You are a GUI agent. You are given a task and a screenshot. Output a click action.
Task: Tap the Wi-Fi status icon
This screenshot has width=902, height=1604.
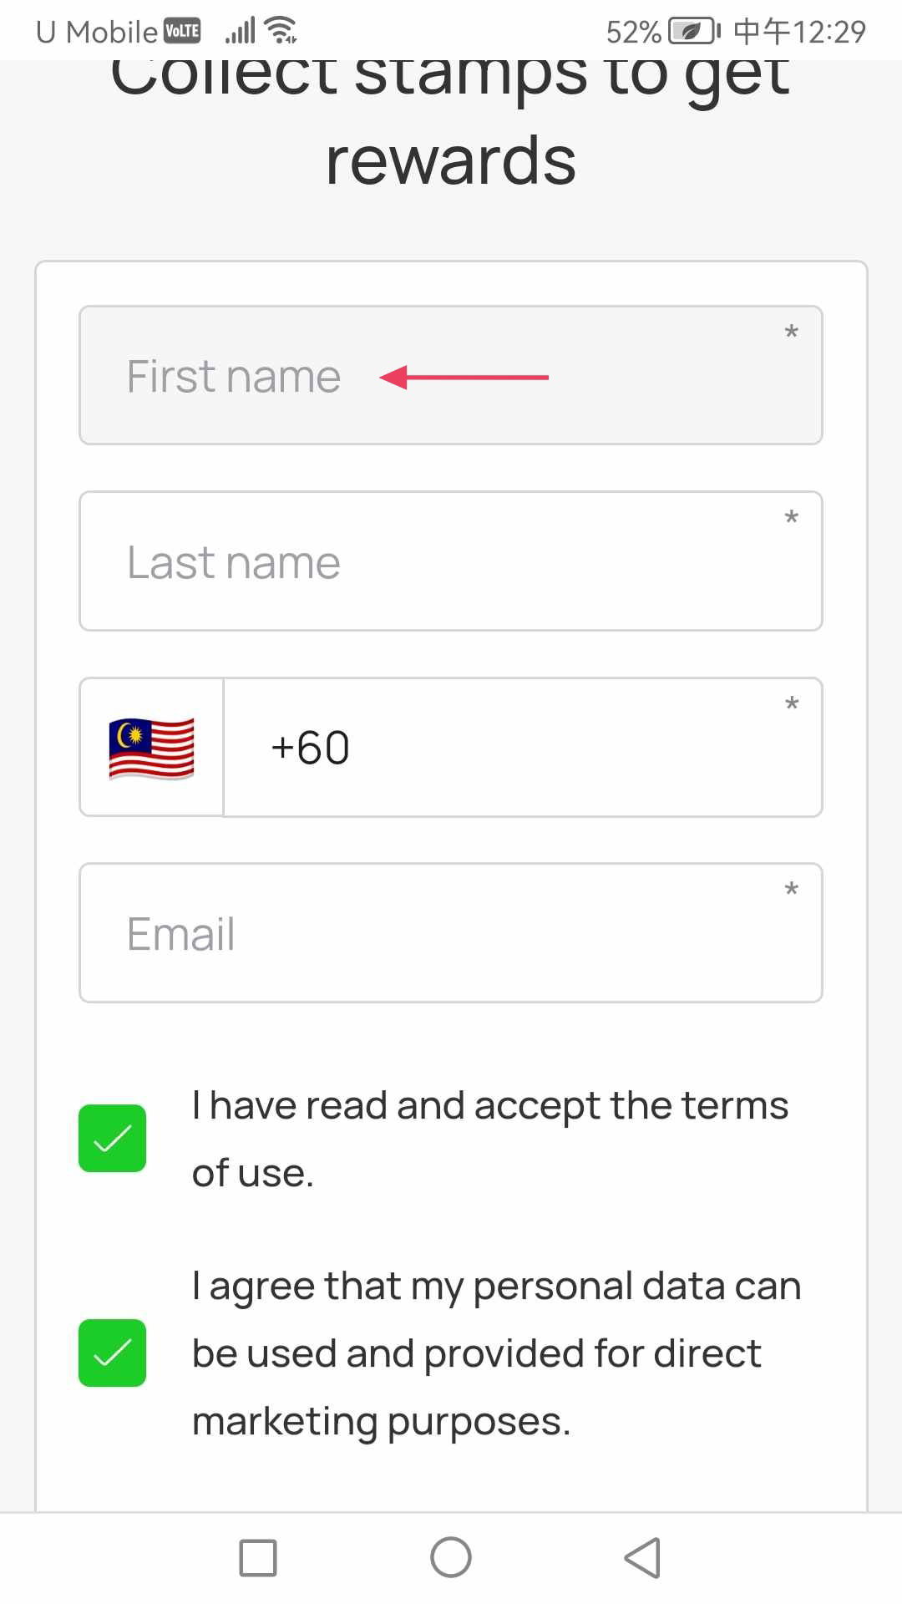click(281, 30)
